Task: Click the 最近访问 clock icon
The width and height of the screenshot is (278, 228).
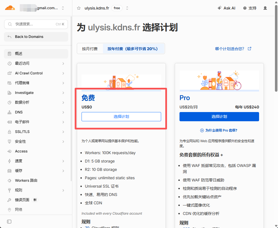Action: (9, 63)
